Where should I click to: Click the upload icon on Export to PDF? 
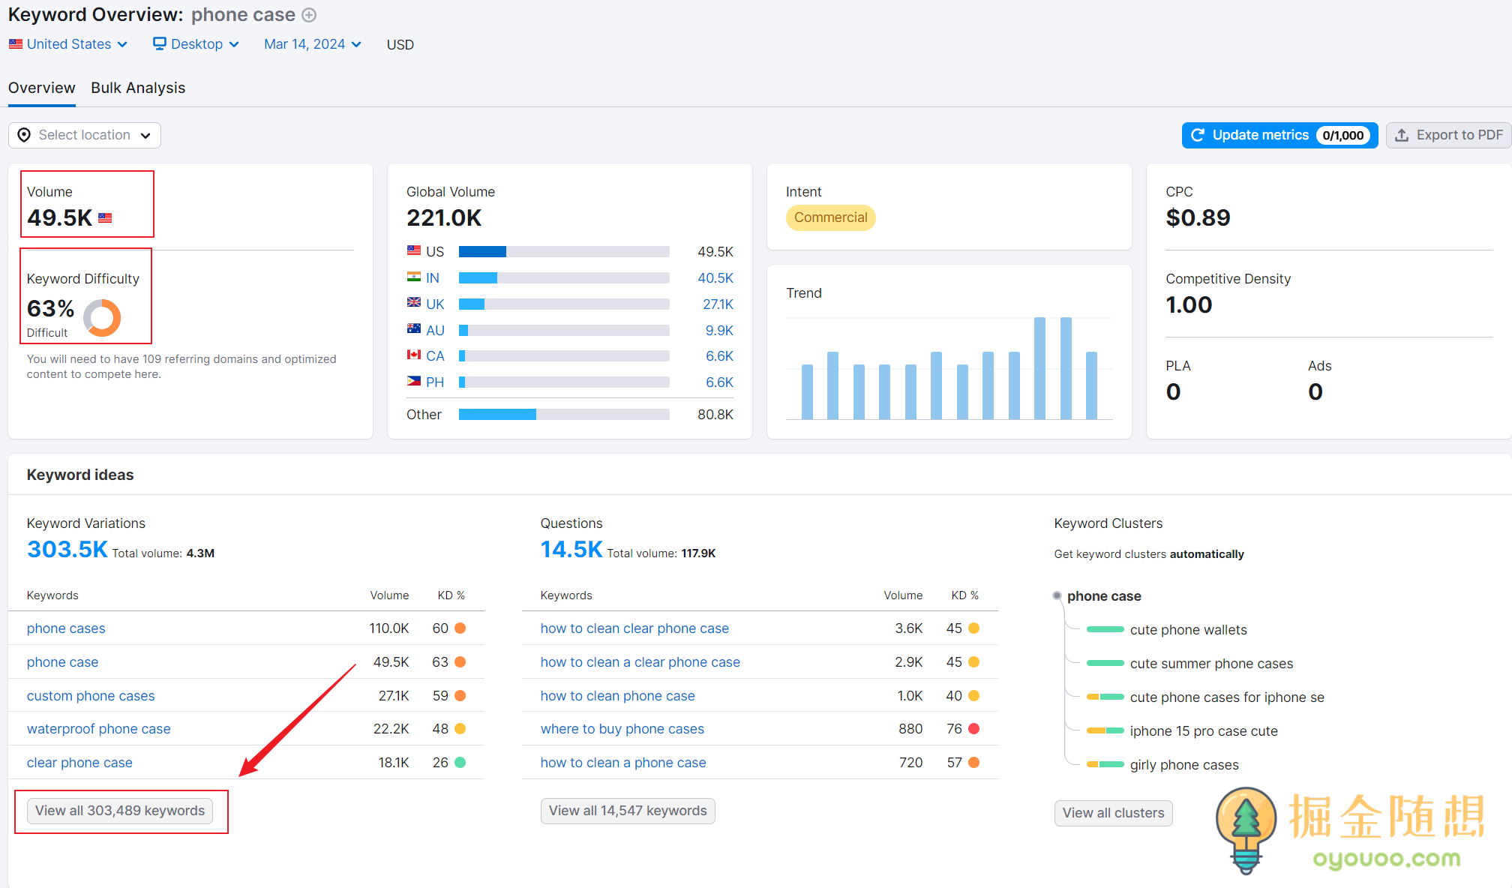pos(1402,135)
